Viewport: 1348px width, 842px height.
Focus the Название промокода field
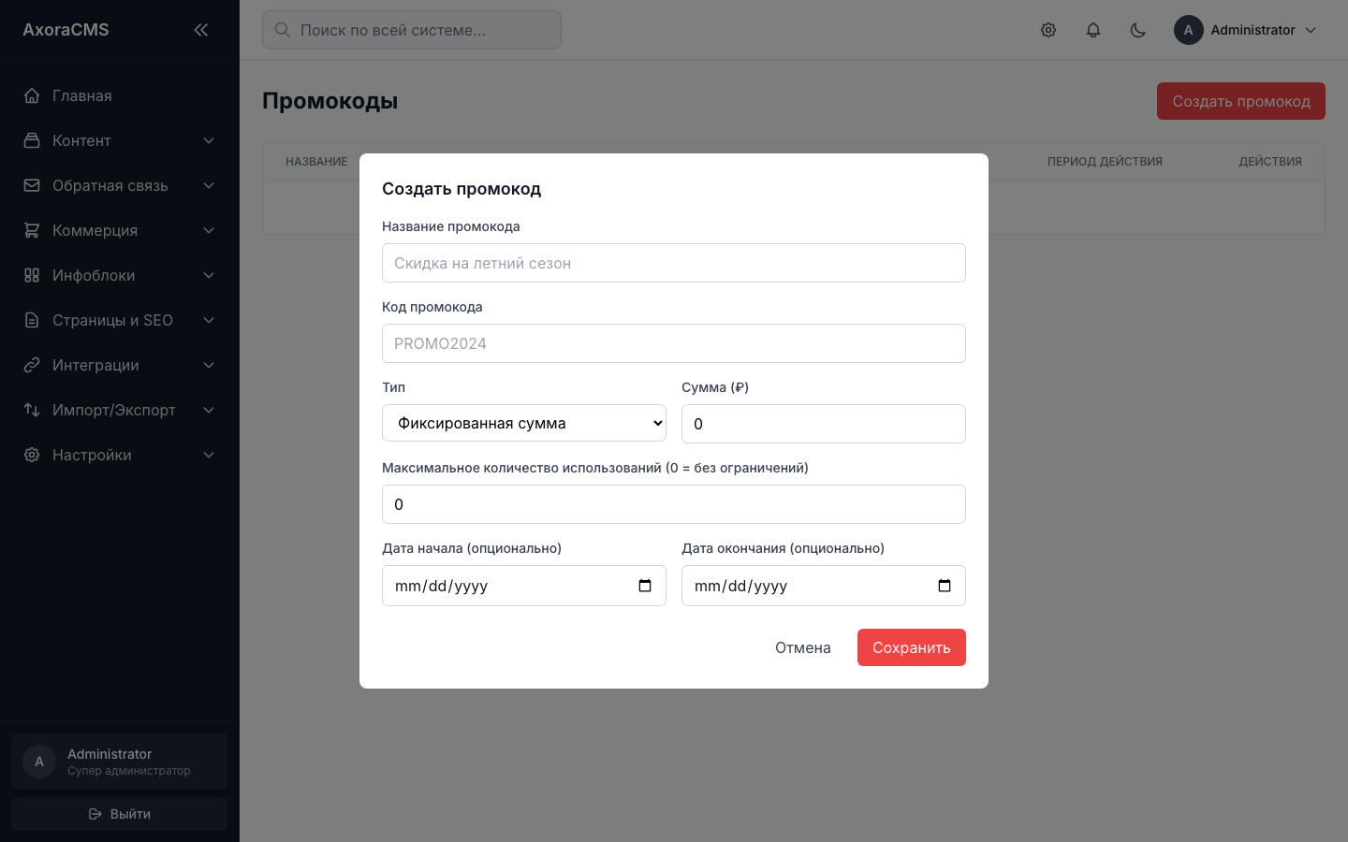[674, 263]
